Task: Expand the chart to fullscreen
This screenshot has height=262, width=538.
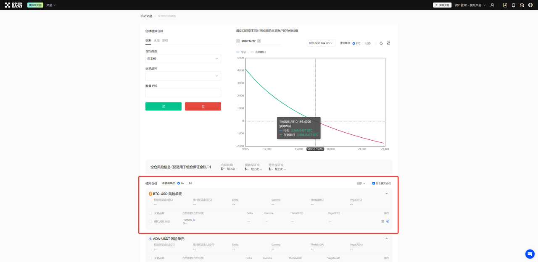Action: (x=388, y=43)
